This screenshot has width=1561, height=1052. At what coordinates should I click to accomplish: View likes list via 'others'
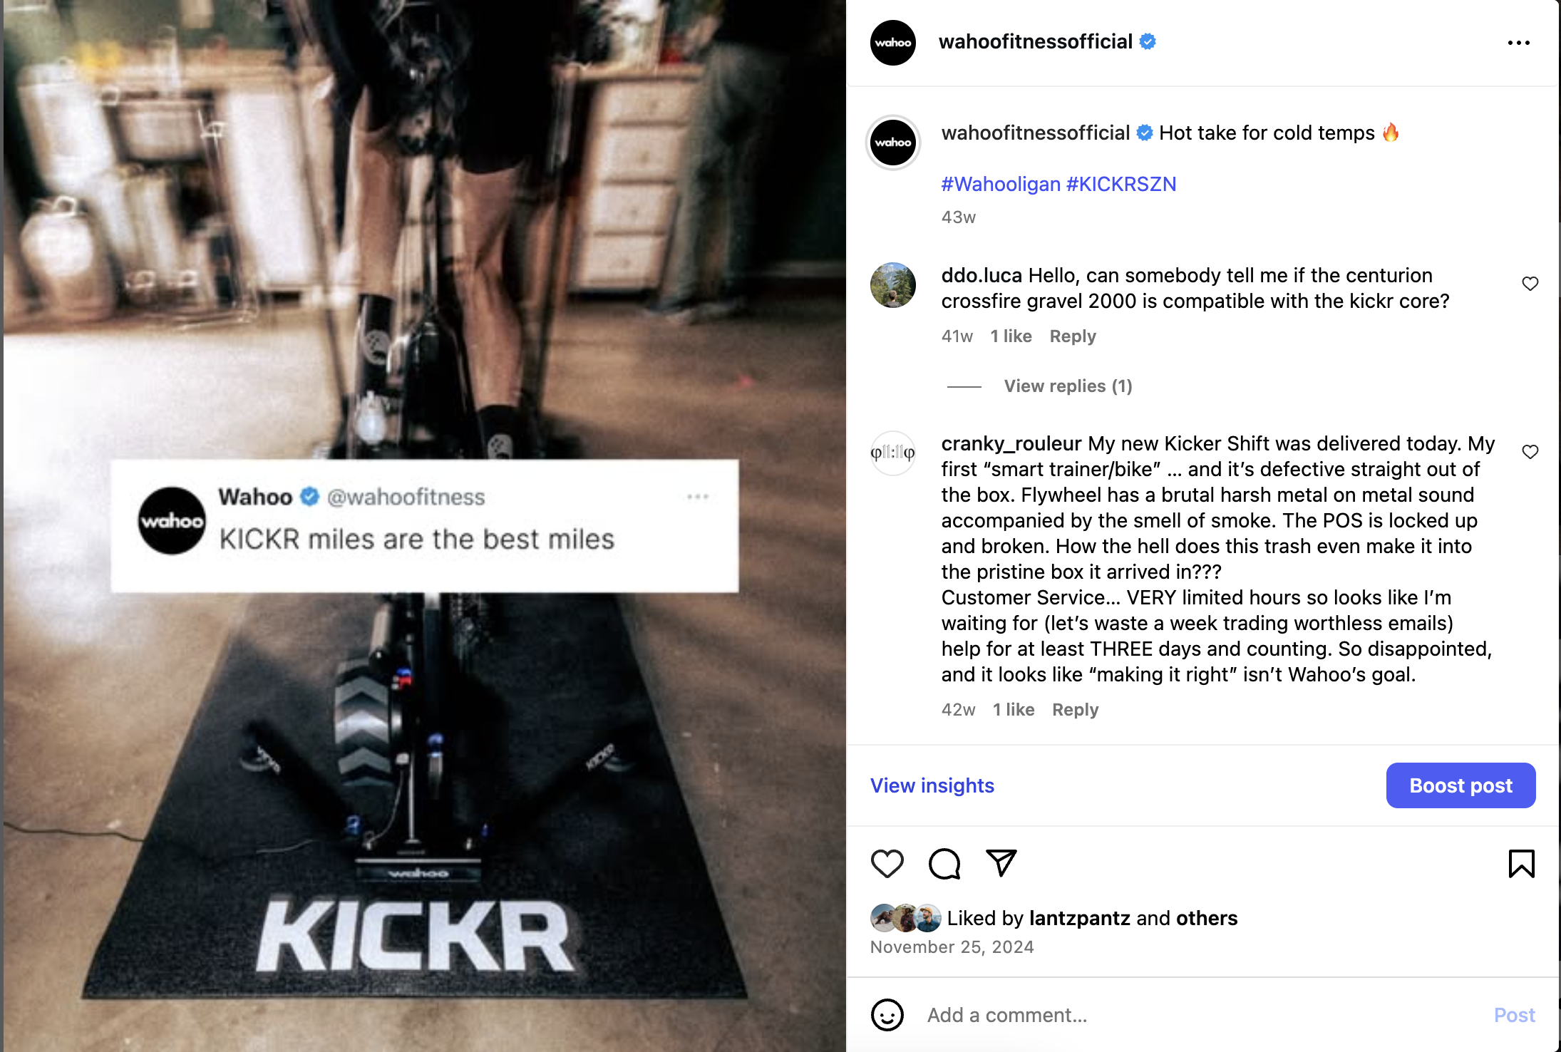1207,918
